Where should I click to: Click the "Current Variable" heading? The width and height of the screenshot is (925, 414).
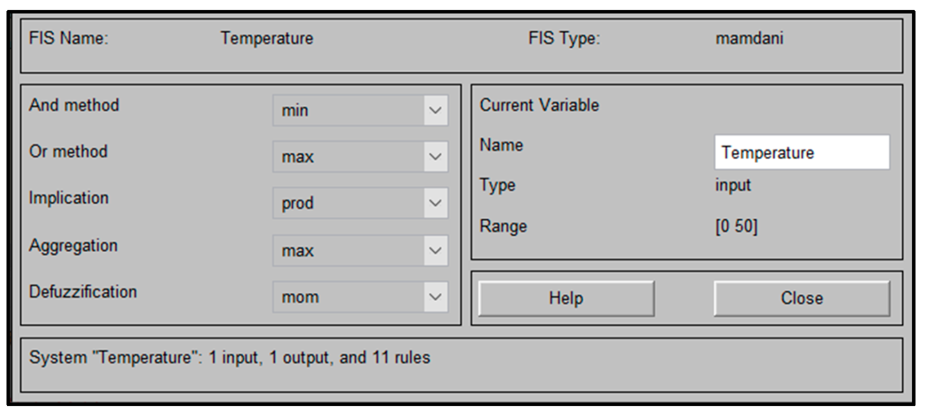[x=539, y=105]
